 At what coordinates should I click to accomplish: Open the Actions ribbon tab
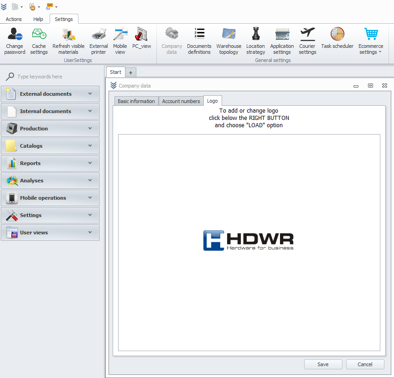tap(14, 19)
